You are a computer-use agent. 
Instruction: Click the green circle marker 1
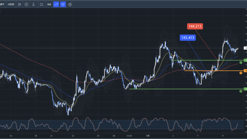click(241, 63)
